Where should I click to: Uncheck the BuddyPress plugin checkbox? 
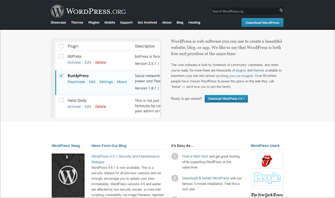[61, 75]
